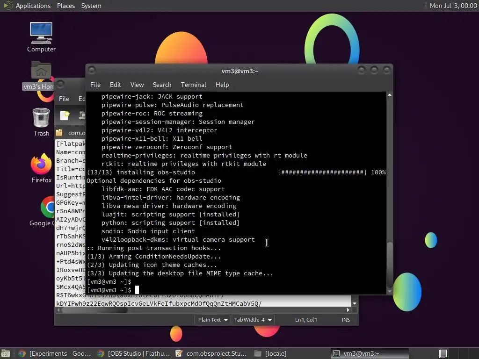Image resolution: width=479 pixels, height=359 pixels.
Task: Click the MATE logo icon in top panel
Action: (x=7, y=6)
